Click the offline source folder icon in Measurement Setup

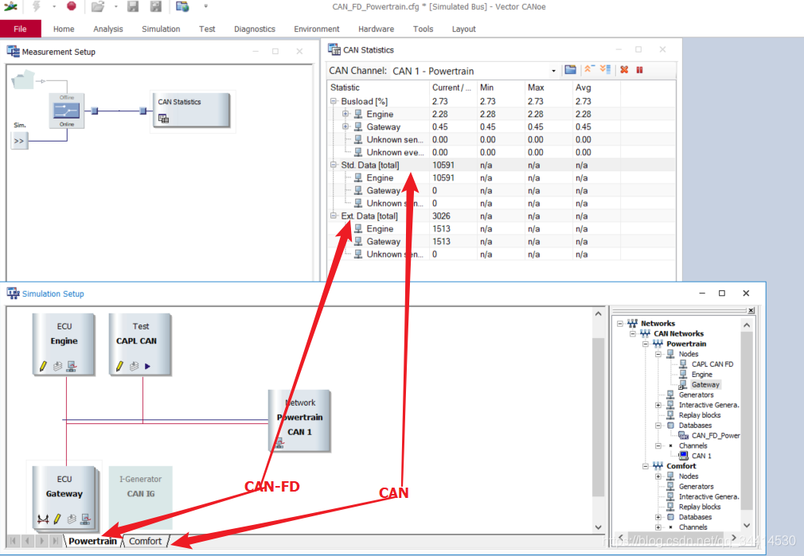pos(23,80)
